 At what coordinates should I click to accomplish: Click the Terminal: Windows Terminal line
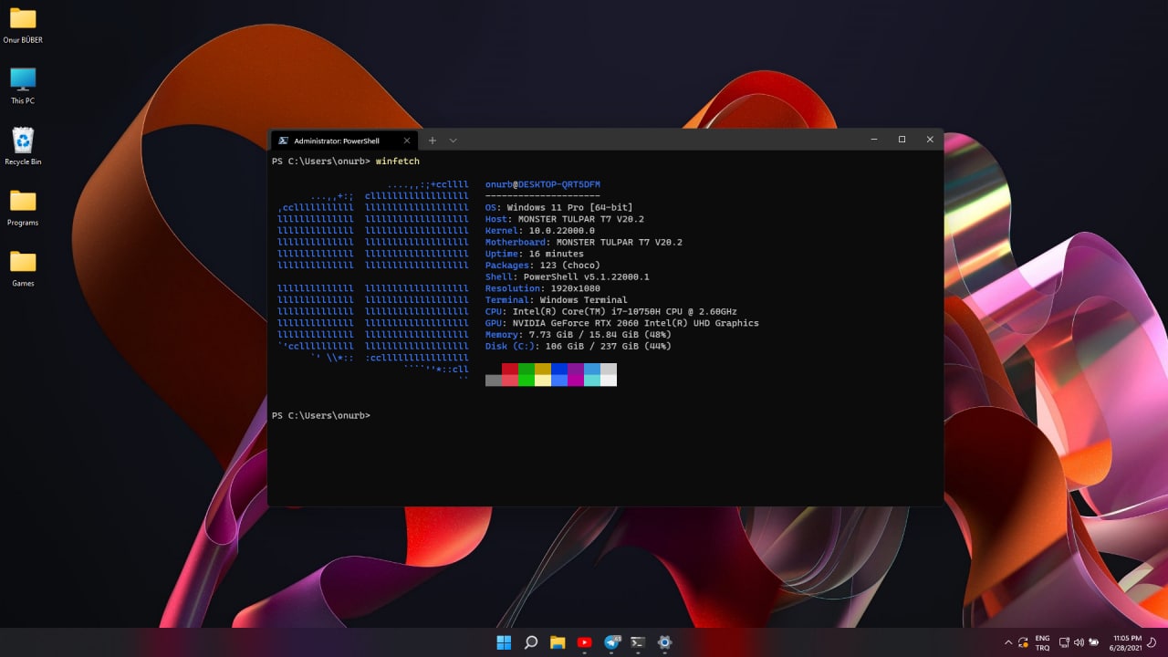pyautogui.click(x=557, y=300)
